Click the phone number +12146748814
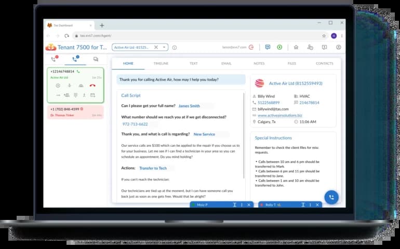Image resolution: width=400 pixels, height=249 pixels. tap(62, 72)
